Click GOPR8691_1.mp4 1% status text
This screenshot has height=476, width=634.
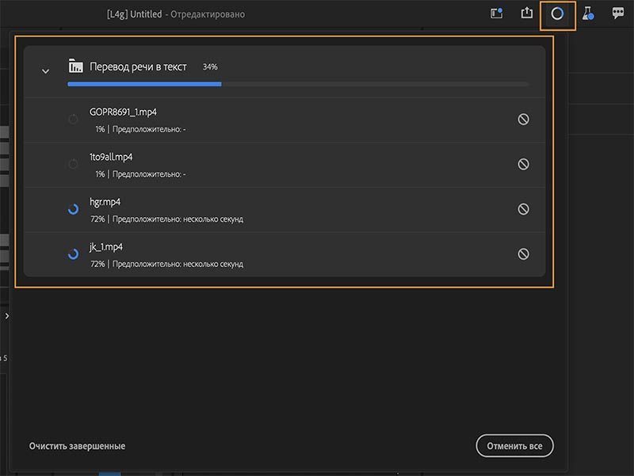pyautogui.click(x=140, y=129)
